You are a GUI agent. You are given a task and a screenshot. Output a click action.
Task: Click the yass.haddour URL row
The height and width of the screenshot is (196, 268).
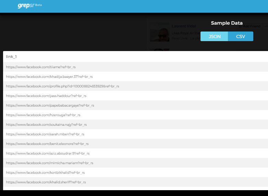tap(135, 96)
